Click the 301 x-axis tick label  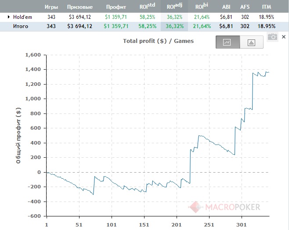point(242,225)
